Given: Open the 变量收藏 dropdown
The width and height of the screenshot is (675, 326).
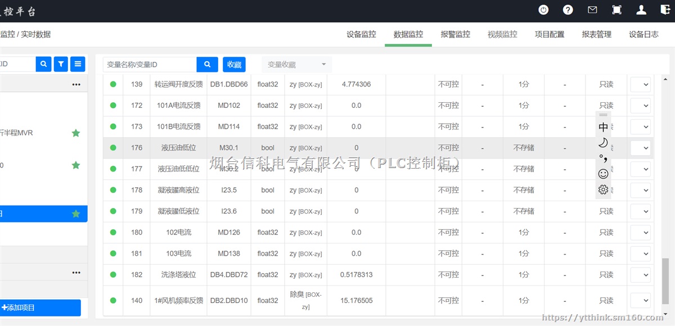Looking at the screenshot, I should [x=296, y=64].
